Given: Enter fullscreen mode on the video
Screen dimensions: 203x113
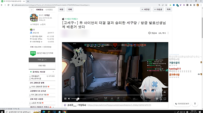Looking at the screenshot, I should coord(165,99).
